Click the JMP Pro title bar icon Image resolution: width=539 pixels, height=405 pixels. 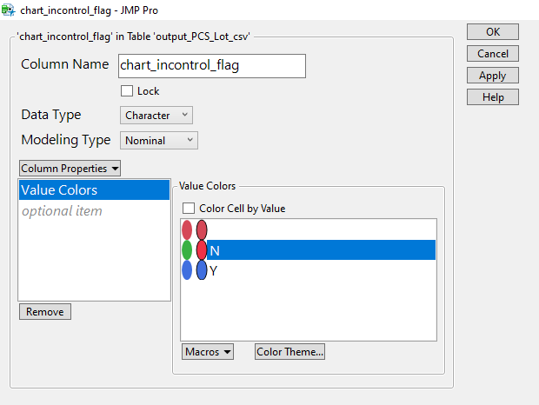click(10, 10)
